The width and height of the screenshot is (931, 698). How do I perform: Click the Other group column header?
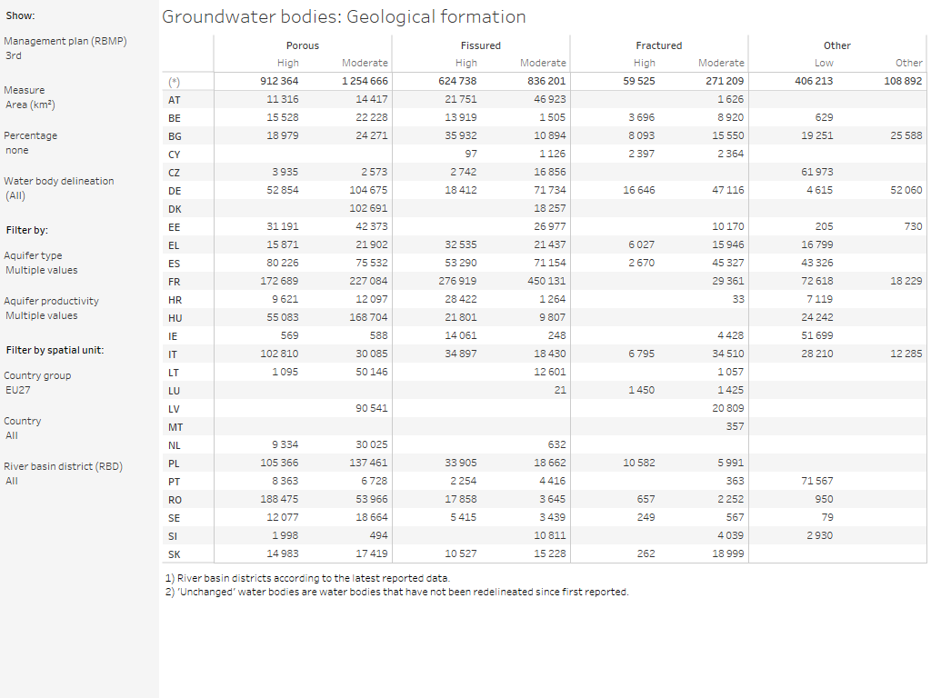(x=836, y=45)
